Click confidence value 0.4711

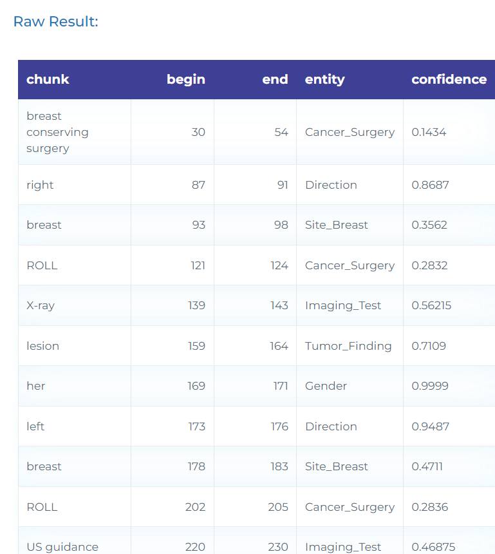pos(427,466)
